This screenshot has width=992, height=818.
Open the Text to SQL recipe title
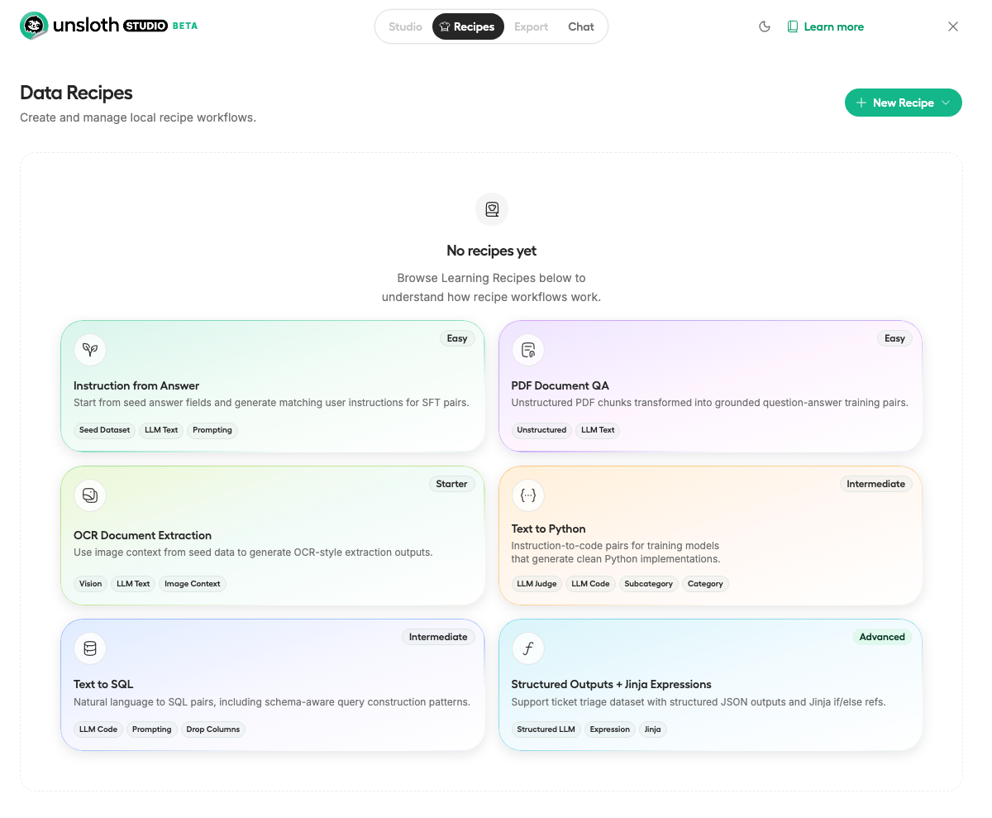coord(103,684)
